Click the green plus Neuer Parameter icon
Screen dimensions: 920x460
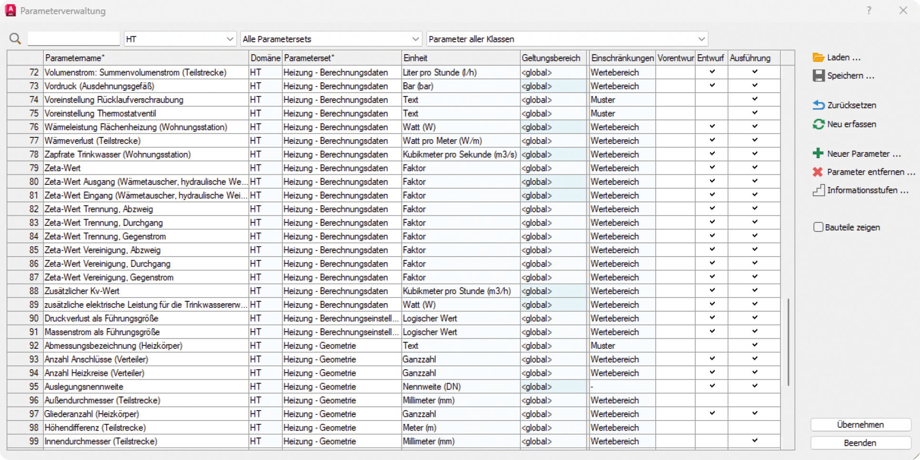click(818, 153)
